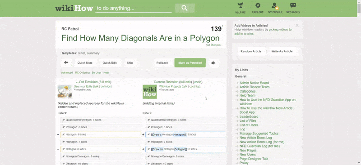Click the wikiHow logo

click(74, 8)
